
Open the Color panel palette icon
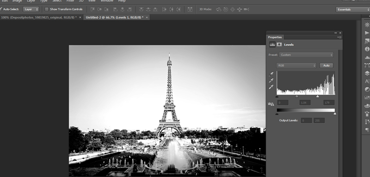click(367, 105)
